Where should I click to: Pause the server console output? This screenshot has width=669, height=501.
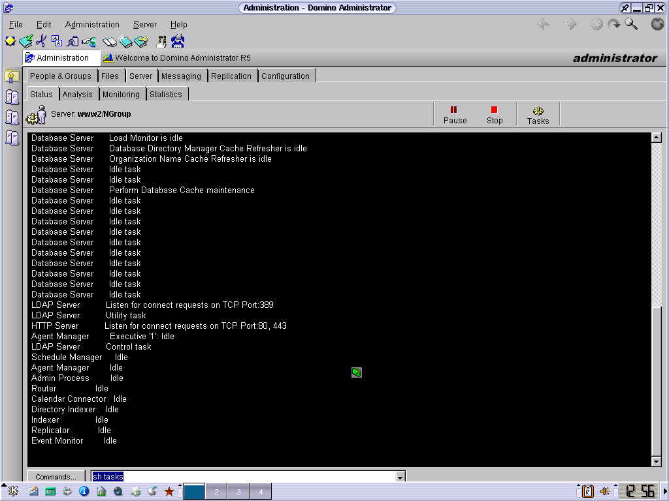[x=455, y=115]
